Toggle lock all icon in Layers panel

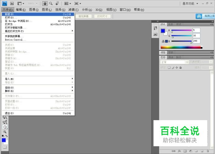click(x=180, y=67)
